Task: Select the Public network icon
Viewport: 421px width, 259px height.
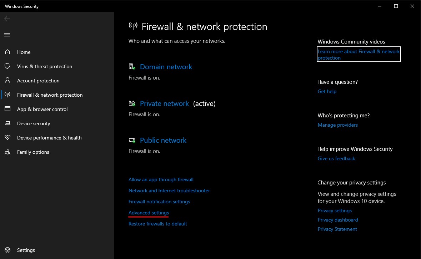Action: pyautogui.click(x=131, y=140)
